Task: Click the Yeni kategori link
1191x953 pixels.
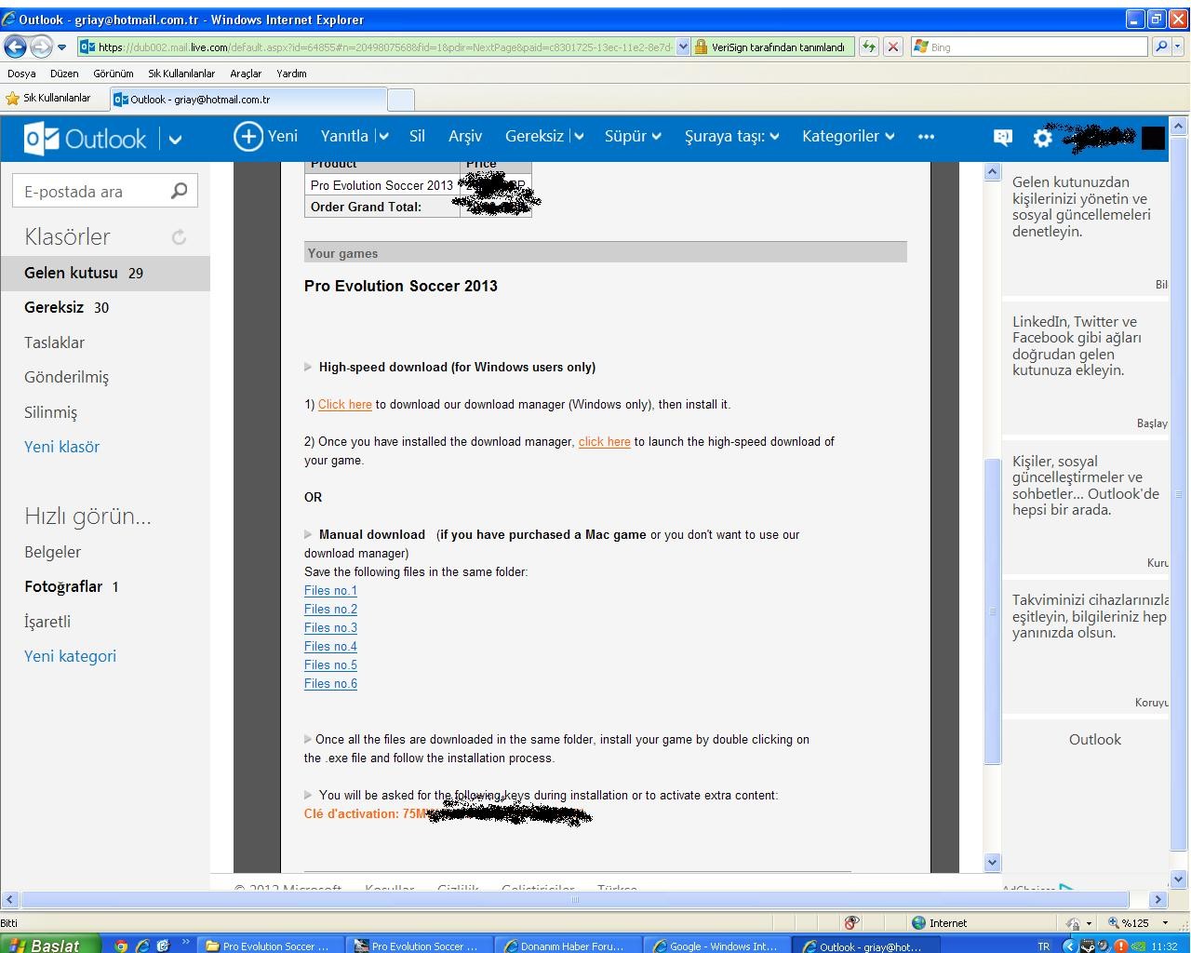Action: (70, 656)
